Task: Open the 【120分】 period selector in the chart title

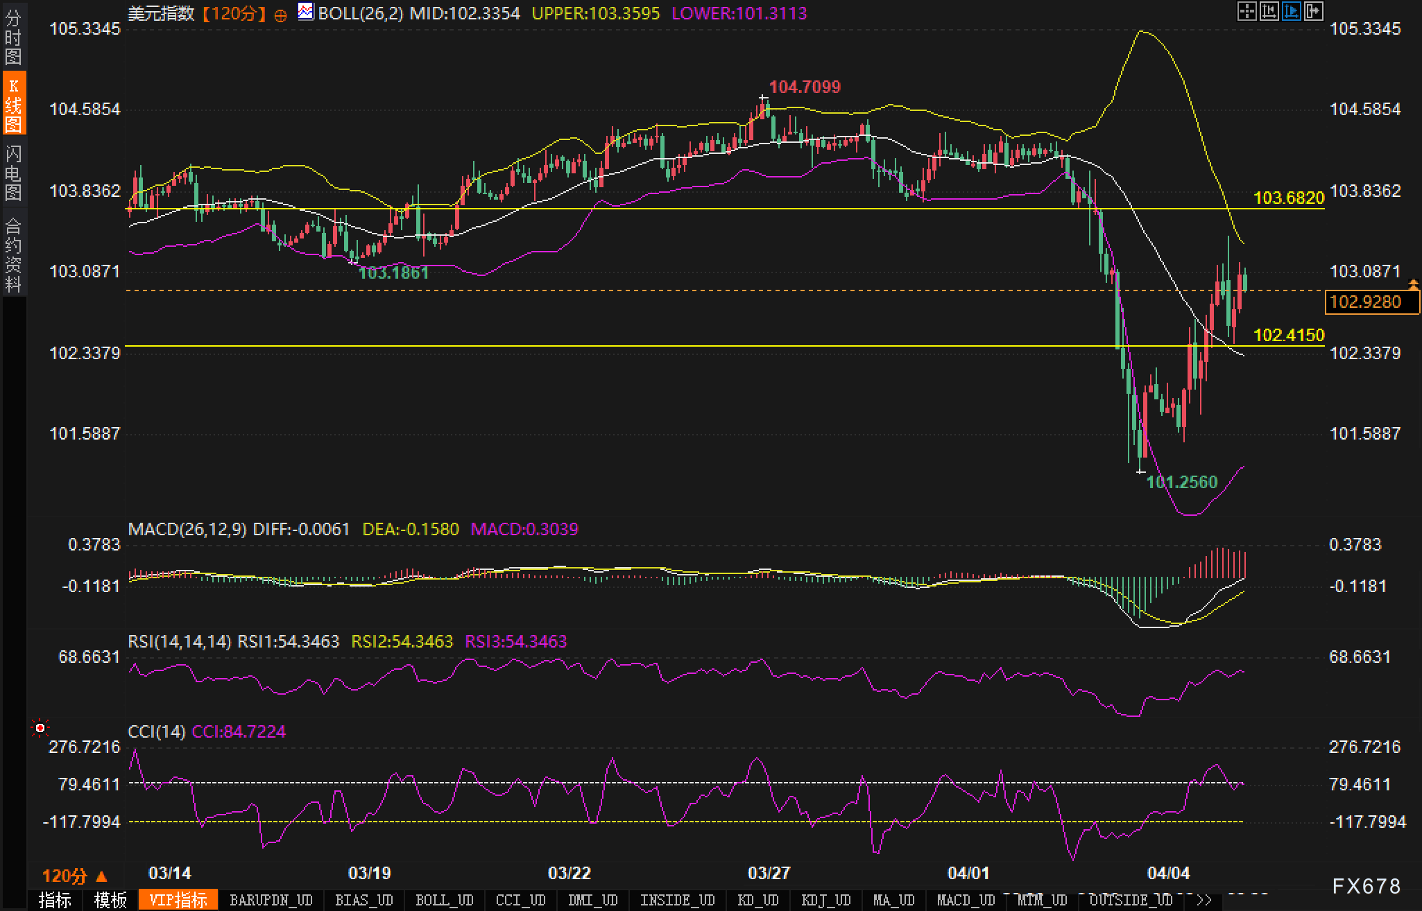Action: [233, 13]
